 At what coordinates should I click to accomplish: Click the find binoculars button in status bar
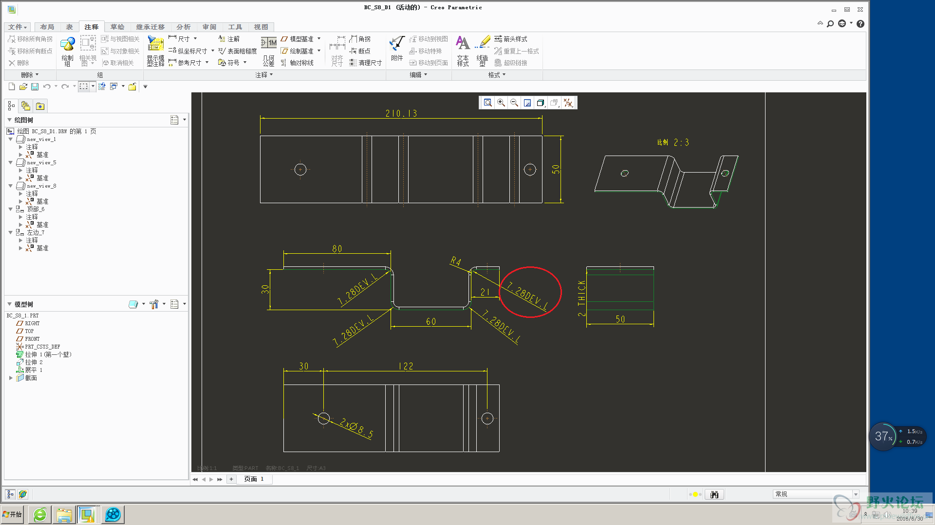[714, 494]
